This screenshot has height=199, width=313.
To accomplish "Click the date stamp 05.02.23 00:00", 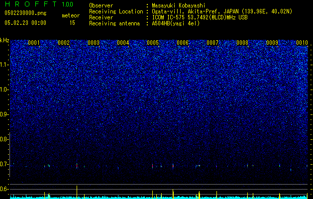I will coord(25,23).
